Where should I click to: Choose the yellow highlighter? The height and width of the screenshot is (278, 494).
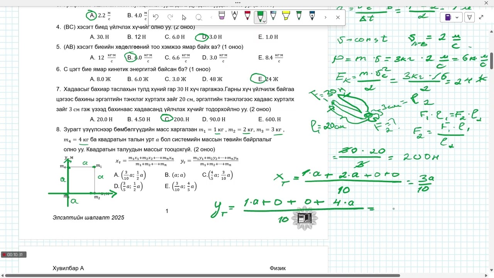[286, 16]
